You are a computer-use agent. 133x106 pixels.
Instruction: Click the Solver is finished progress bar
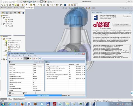[x=43, y=95]
